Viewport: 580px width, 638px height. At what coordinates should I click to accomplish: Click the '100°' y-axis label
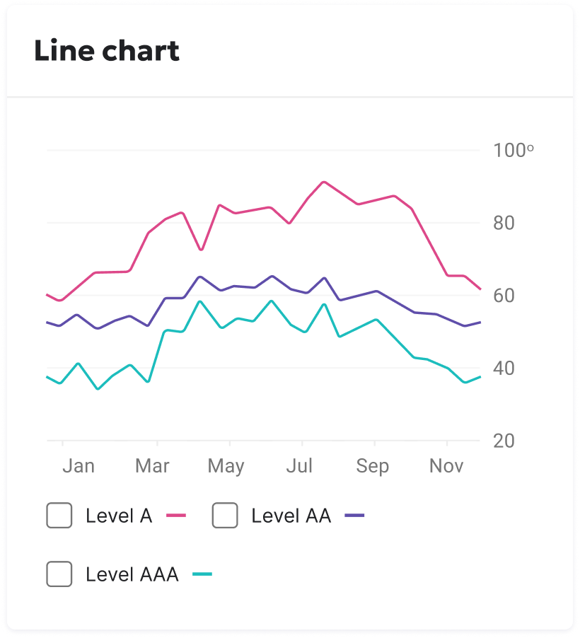(x=514, y=150)
